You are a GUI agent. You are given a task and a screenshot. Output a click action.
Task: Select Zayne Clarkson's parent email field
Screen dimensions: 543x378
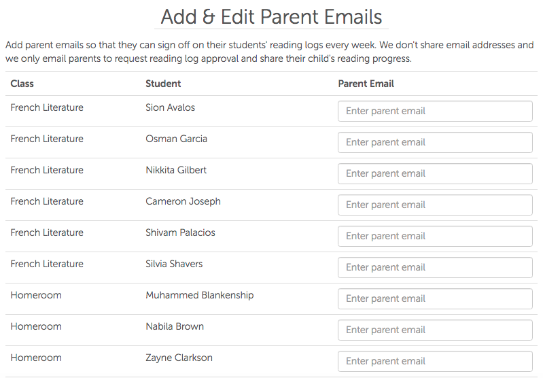pyautogui.click(x=435, y=361)
